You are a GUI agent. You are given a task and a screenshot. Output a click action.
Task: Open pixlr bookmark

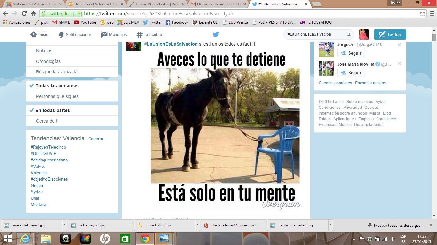point(41,22)
